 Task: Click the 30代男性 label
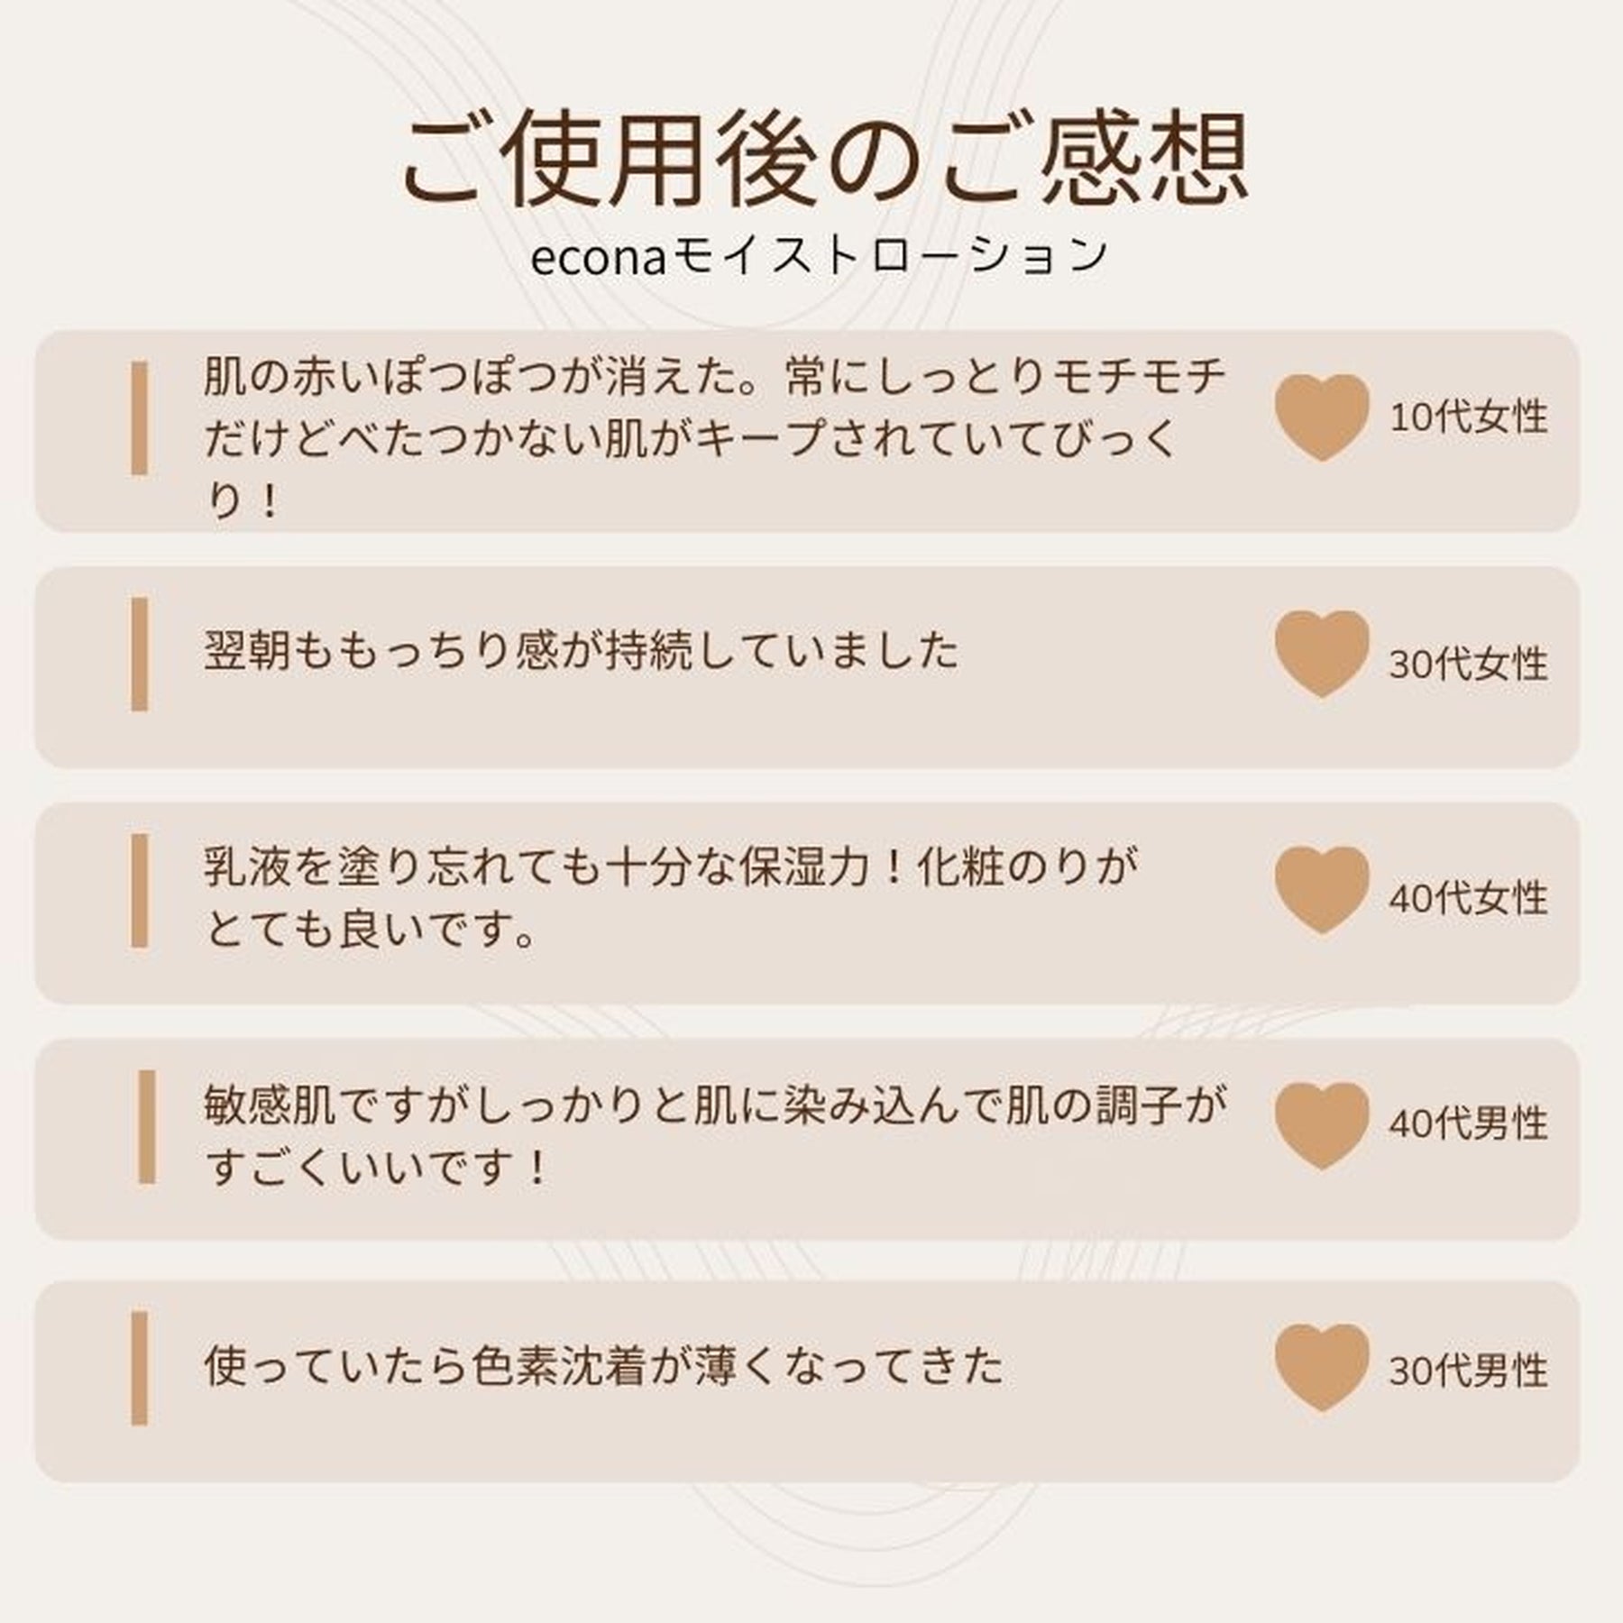pyautogui.click(x=1468, y=1371)
